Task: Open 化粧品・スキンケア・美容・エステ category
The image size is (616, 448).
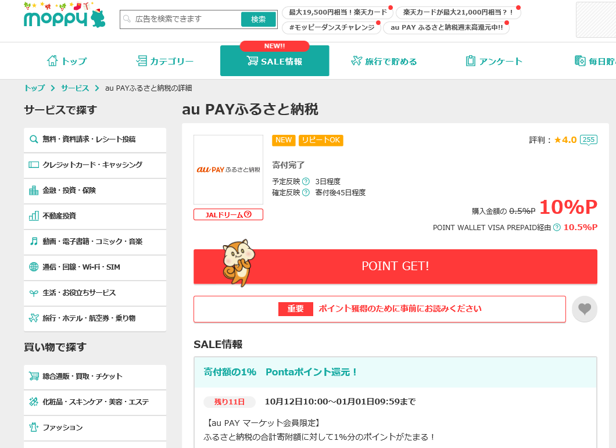Action: (95, 402)
